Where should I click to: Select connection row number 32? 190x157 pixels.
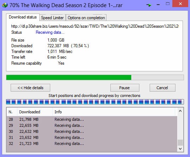92,144
